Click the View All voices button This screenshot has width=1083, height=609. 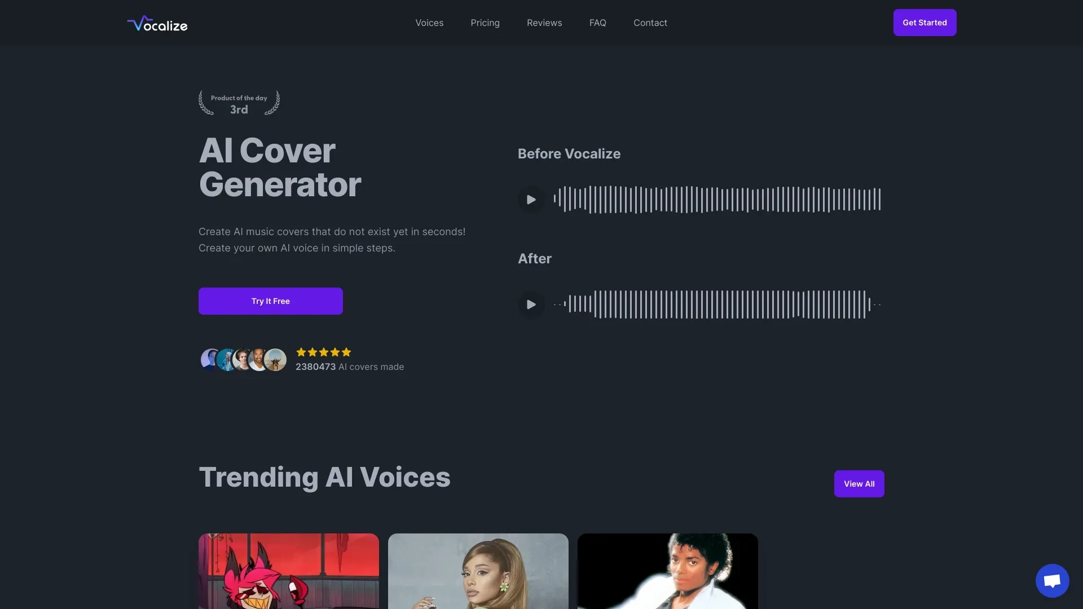coord(859,484)
